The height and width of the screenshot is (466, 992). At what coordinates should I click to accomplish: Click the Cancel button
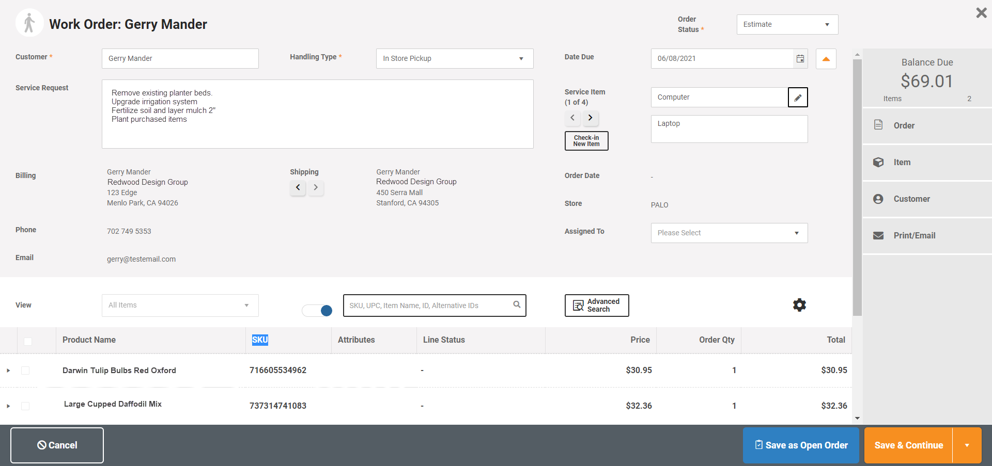coord(57,445)
